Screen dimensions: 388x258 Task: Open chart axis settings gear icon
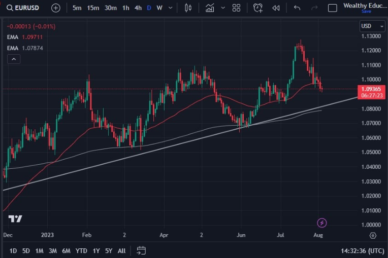373,235
